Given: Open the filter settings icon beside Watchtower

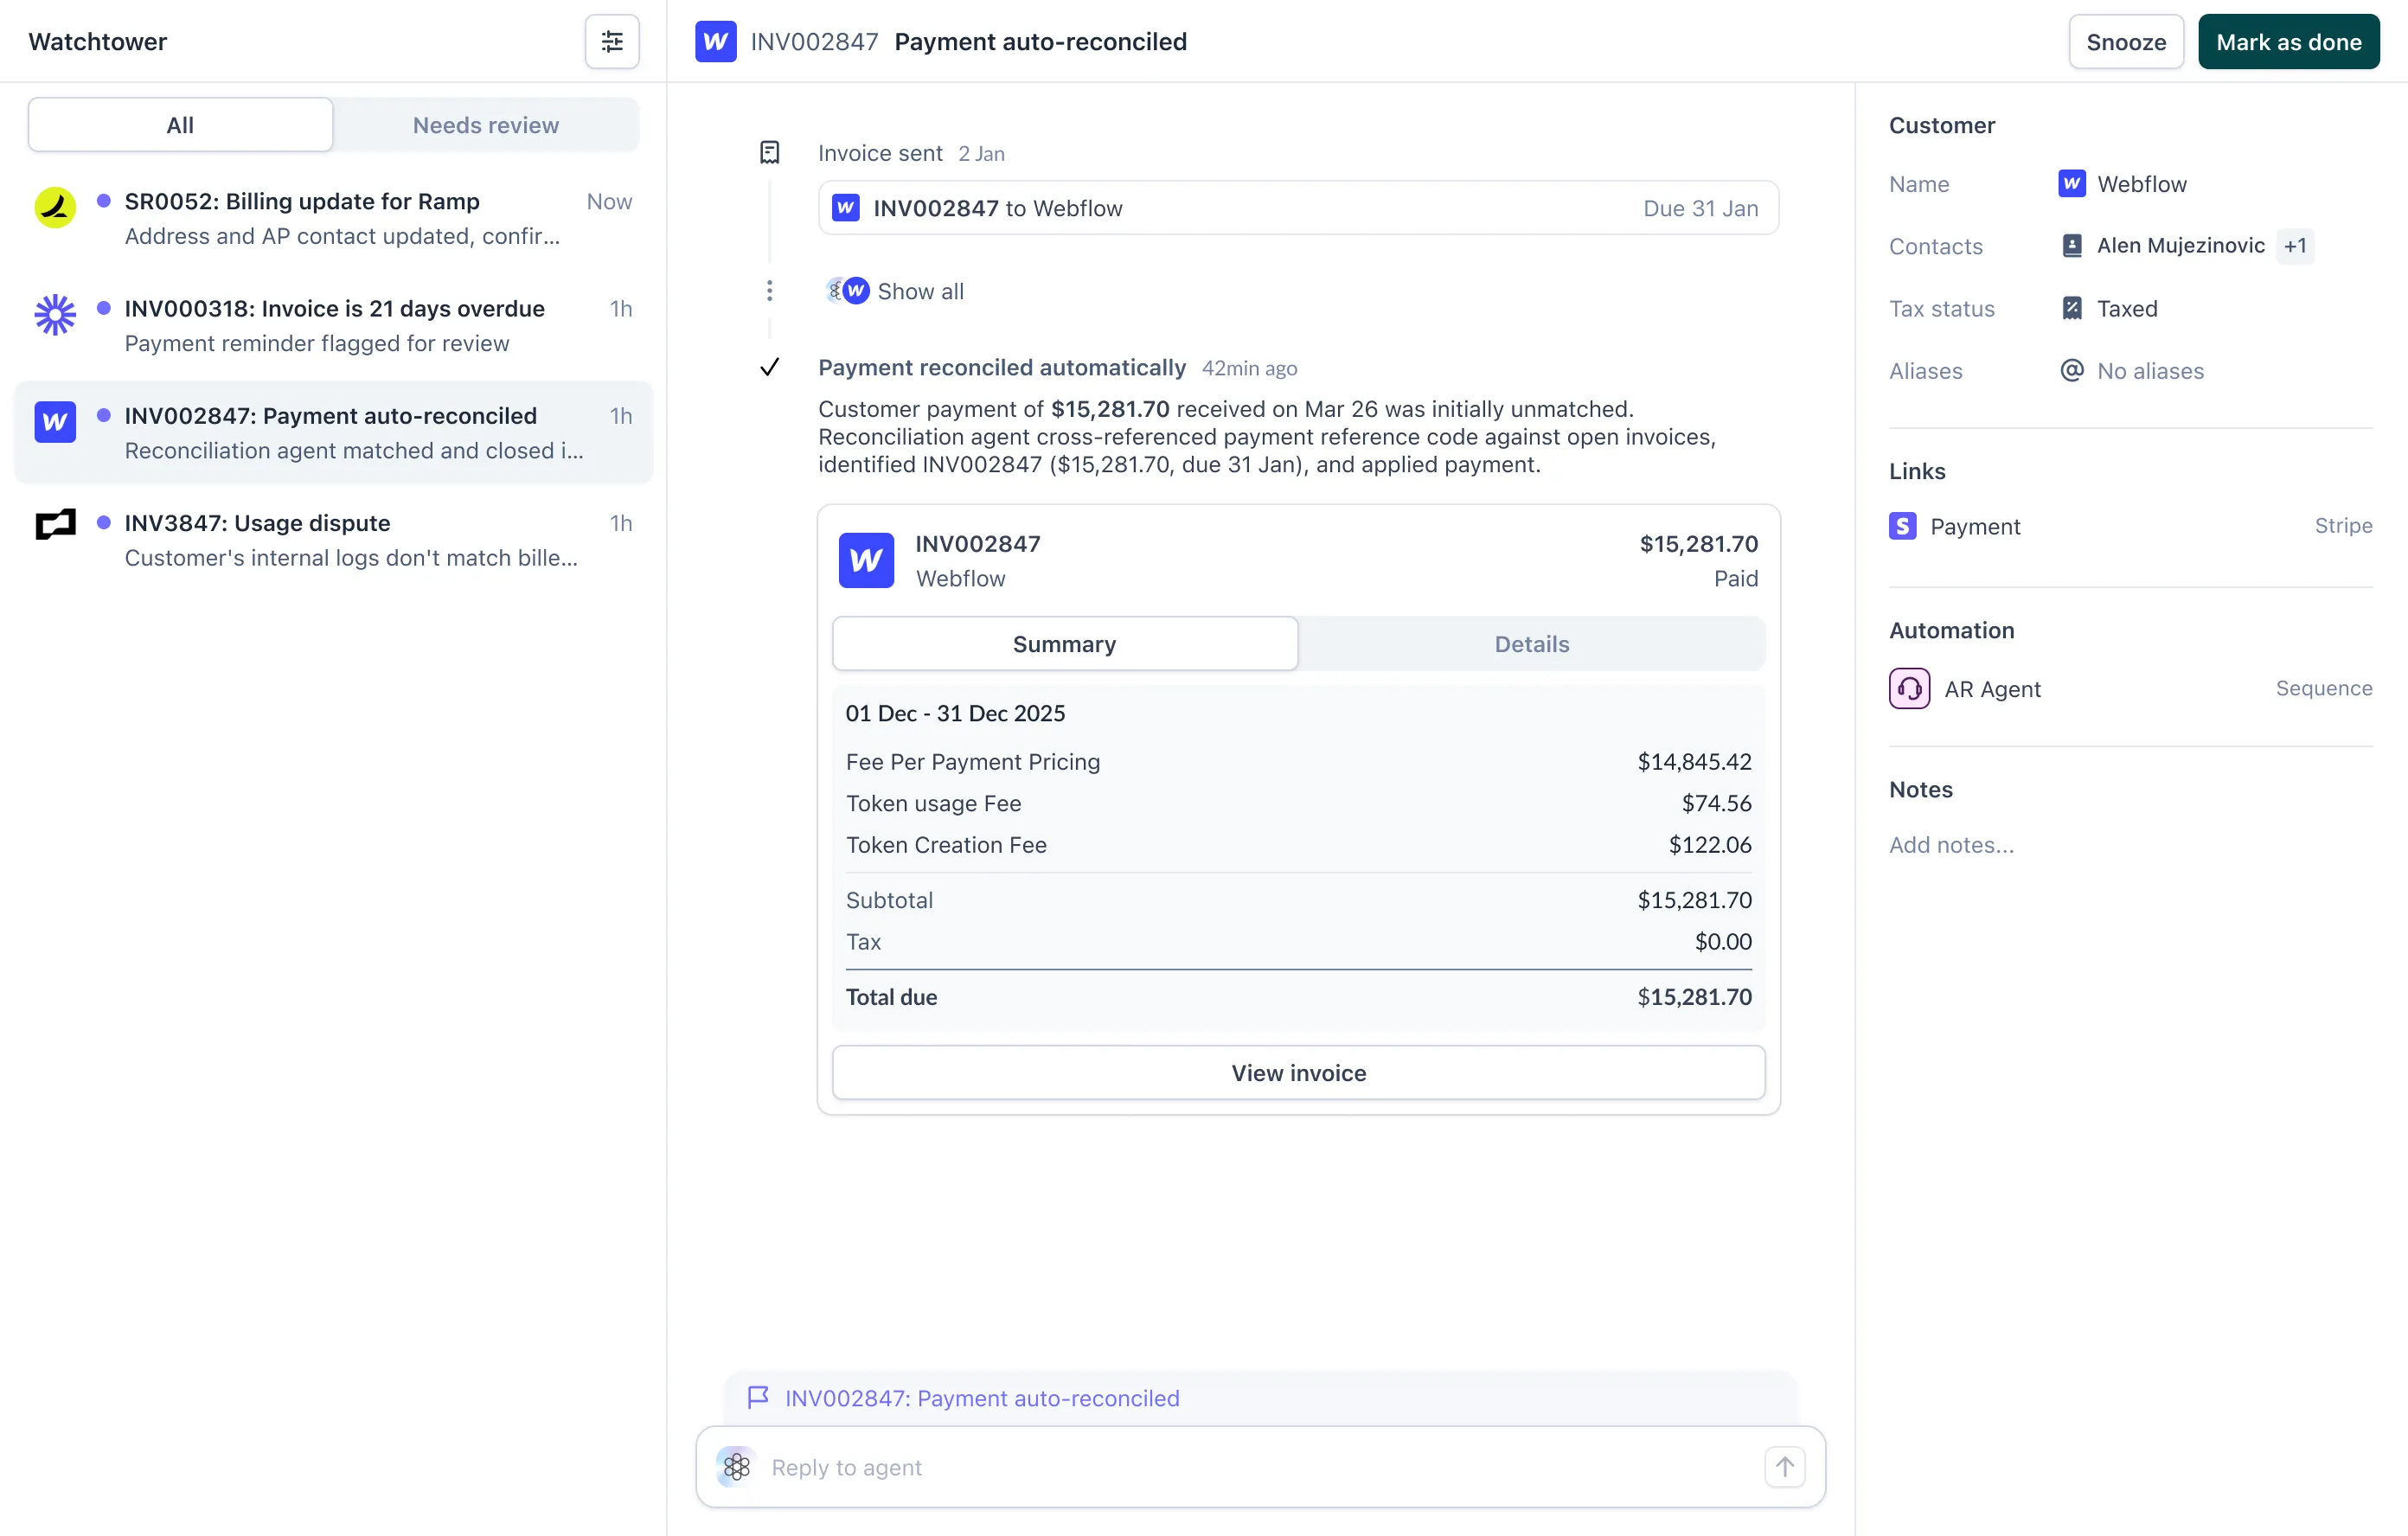Looking at the screenshot, I should [x=611, y=41].
